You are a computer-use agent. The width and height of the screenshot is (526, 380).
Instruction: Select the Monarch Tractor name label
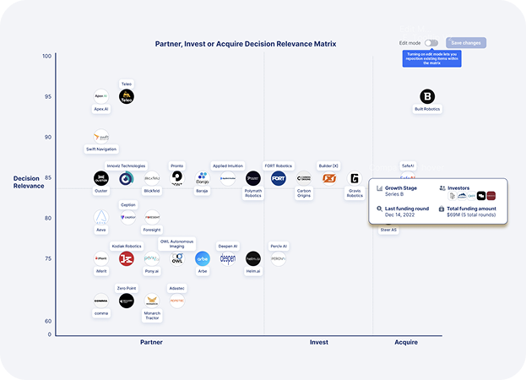[x=152, y=315]
